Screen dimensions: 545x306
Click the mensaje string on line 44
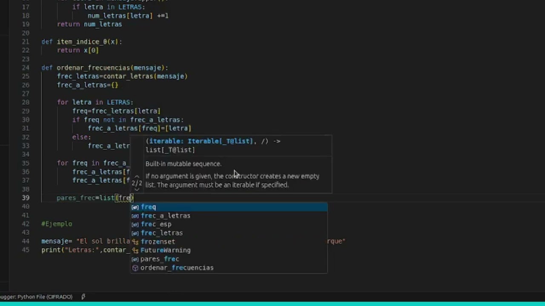point(102,241)
